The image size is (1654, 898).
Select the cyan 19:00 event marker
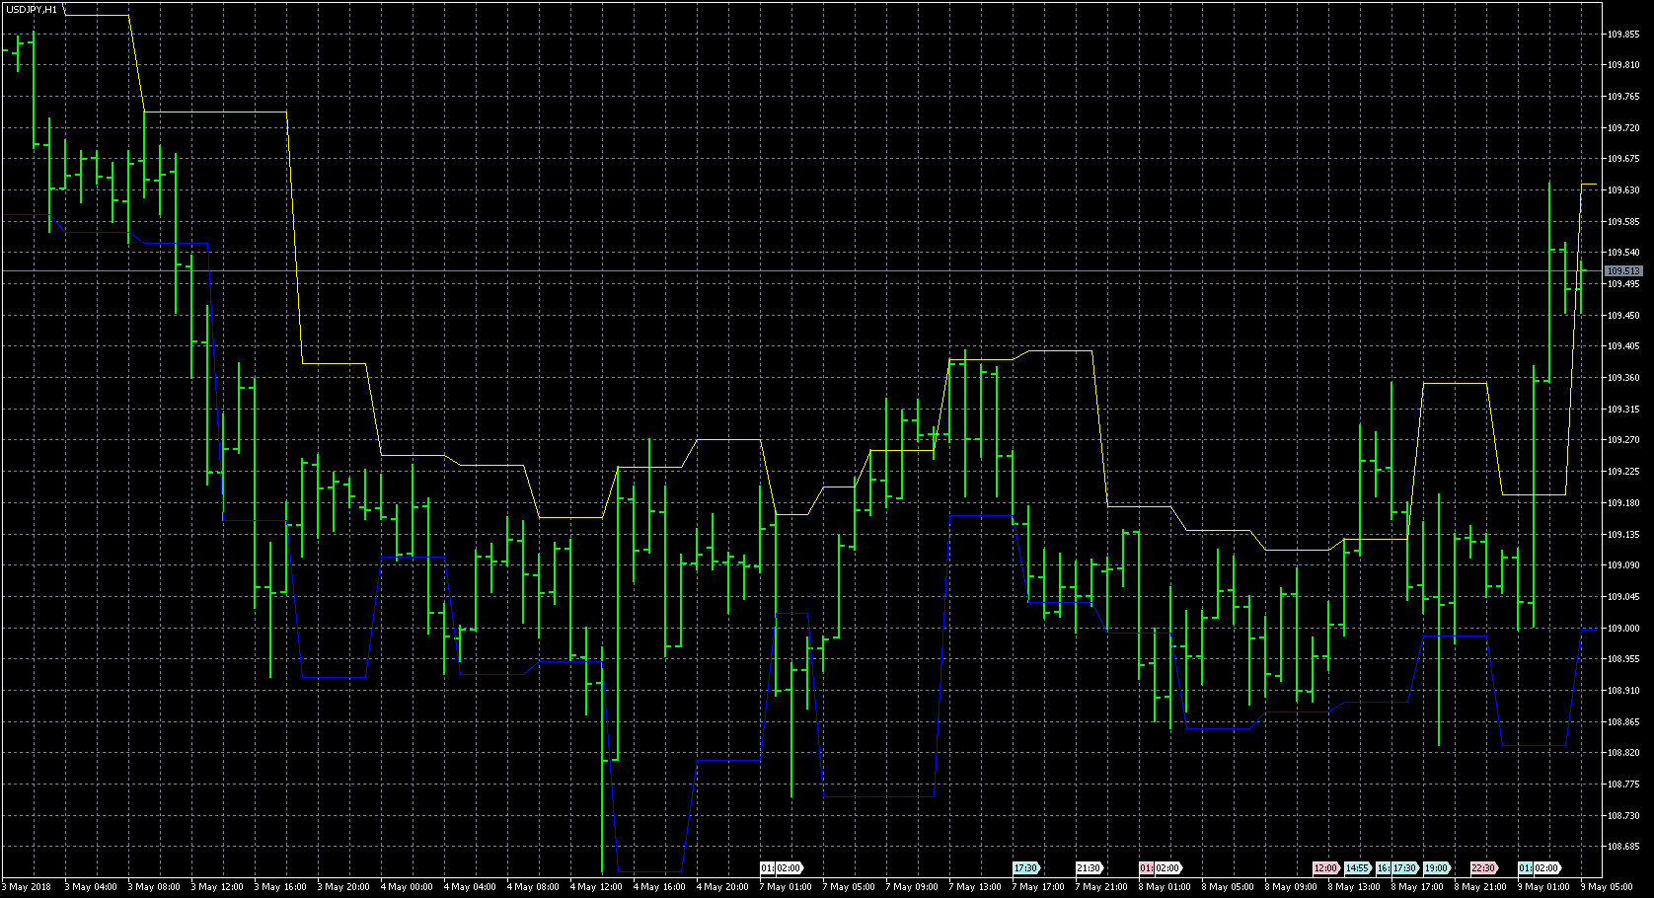pos(1437,868)
